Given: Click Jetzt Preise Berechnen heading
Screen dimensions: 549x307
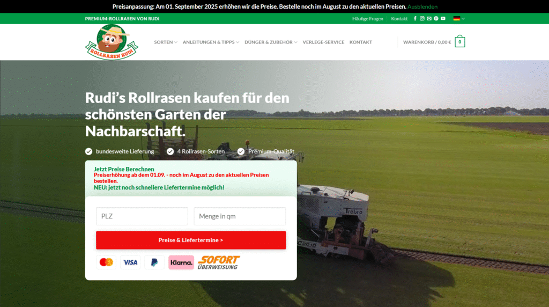Looking at the screenshot, I should pos(124,169).
